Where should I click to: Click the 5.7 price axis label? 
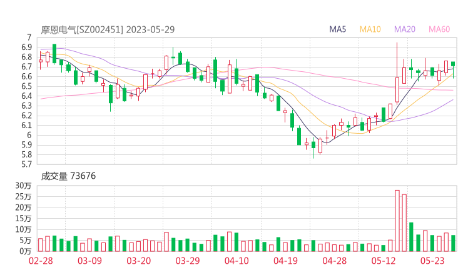(x=26, y=164)
